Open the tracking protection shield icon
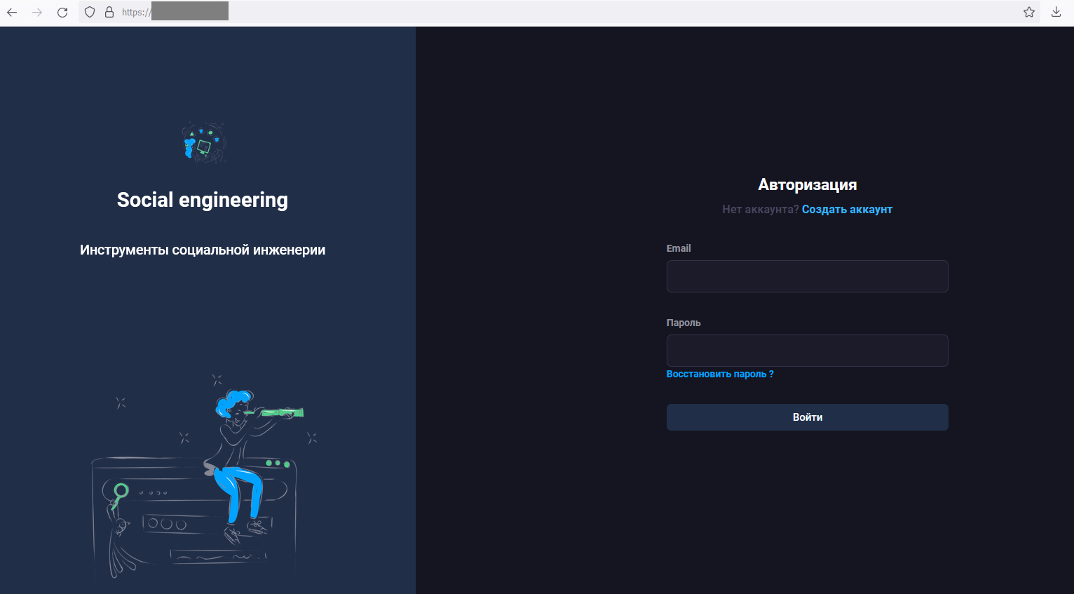1074x594 pixels. pos(90,12)
